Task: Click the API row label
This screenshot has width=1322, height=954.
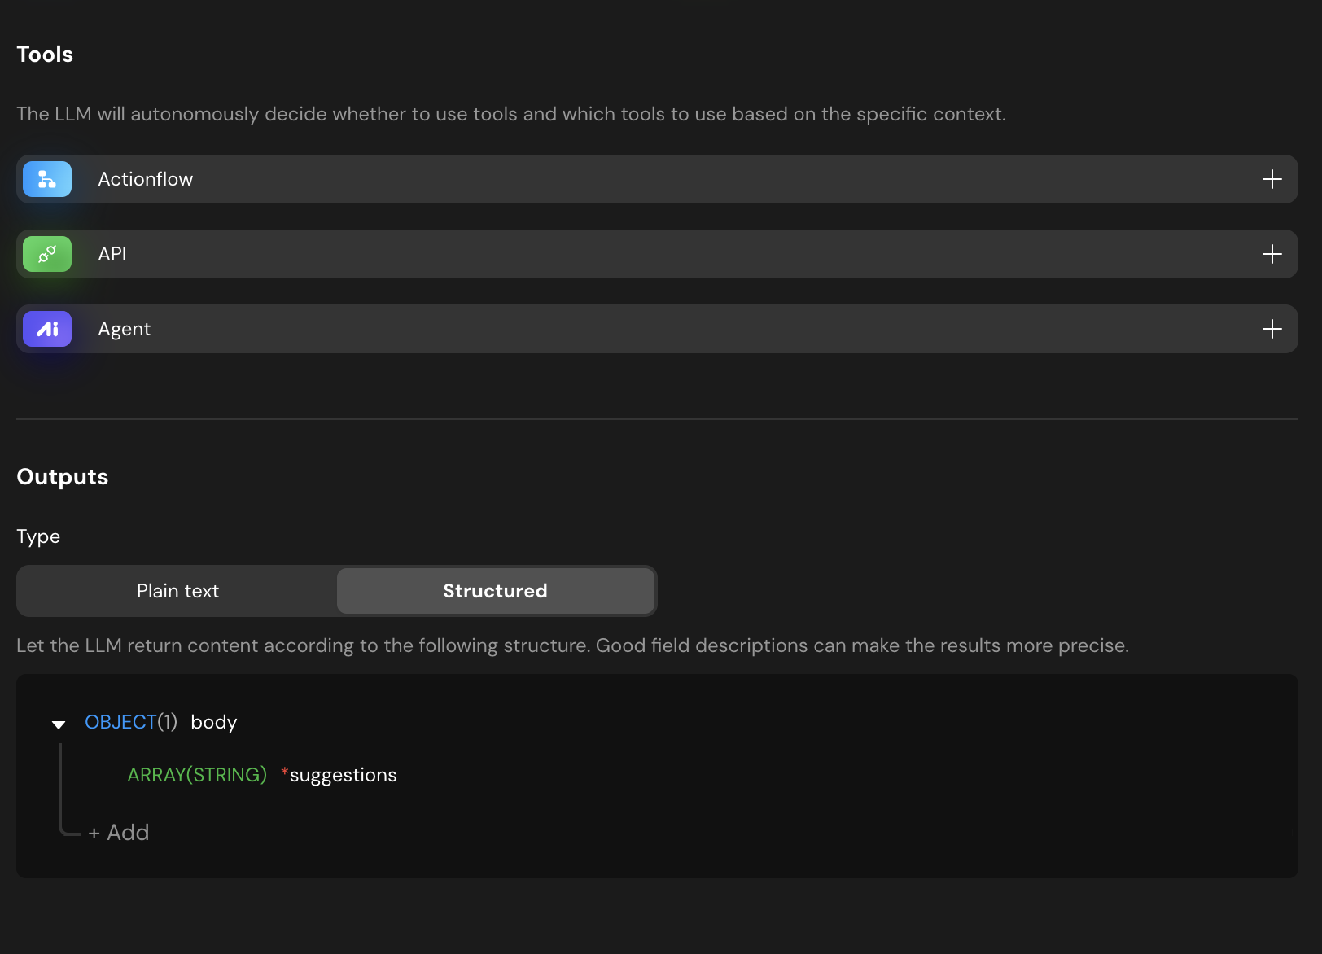Action: point(112,254)
